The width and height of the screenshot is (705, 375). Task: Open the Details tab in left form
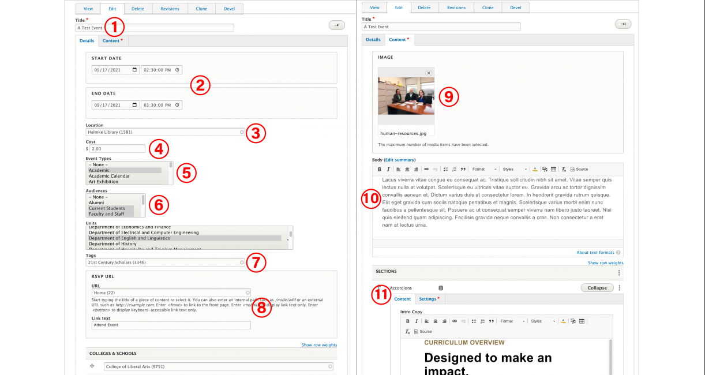click(87, 40)
